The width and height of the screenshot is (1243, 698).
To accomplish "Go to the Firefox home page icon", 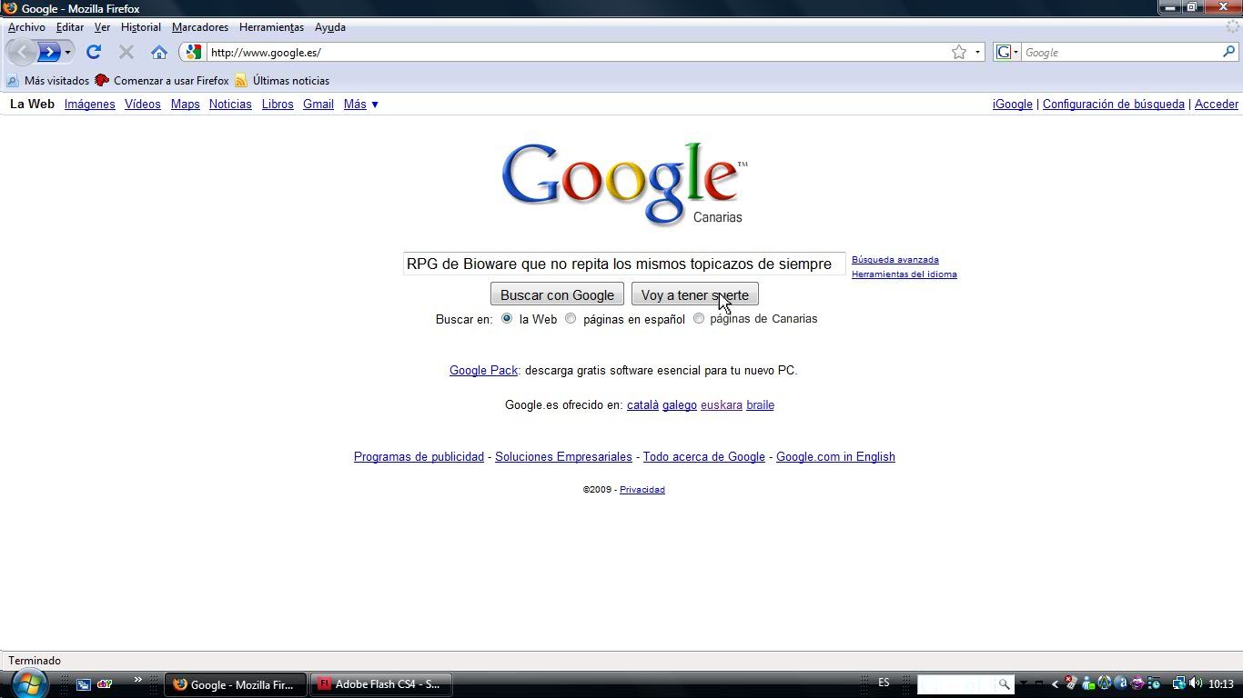I will (159, 52).
